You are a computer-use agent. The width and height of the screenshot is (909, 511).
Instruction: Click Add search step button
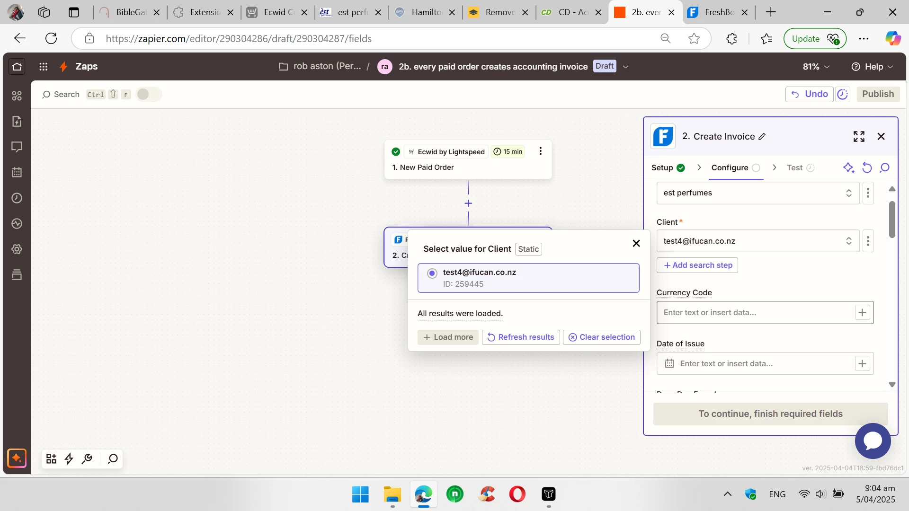point(697,265)
